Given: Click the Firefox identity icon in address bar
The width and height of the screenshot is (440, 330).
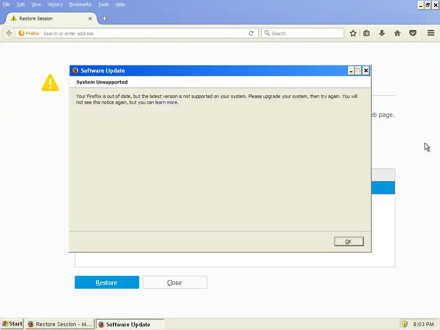Looking at the screenshot, I should pos(21,33).
